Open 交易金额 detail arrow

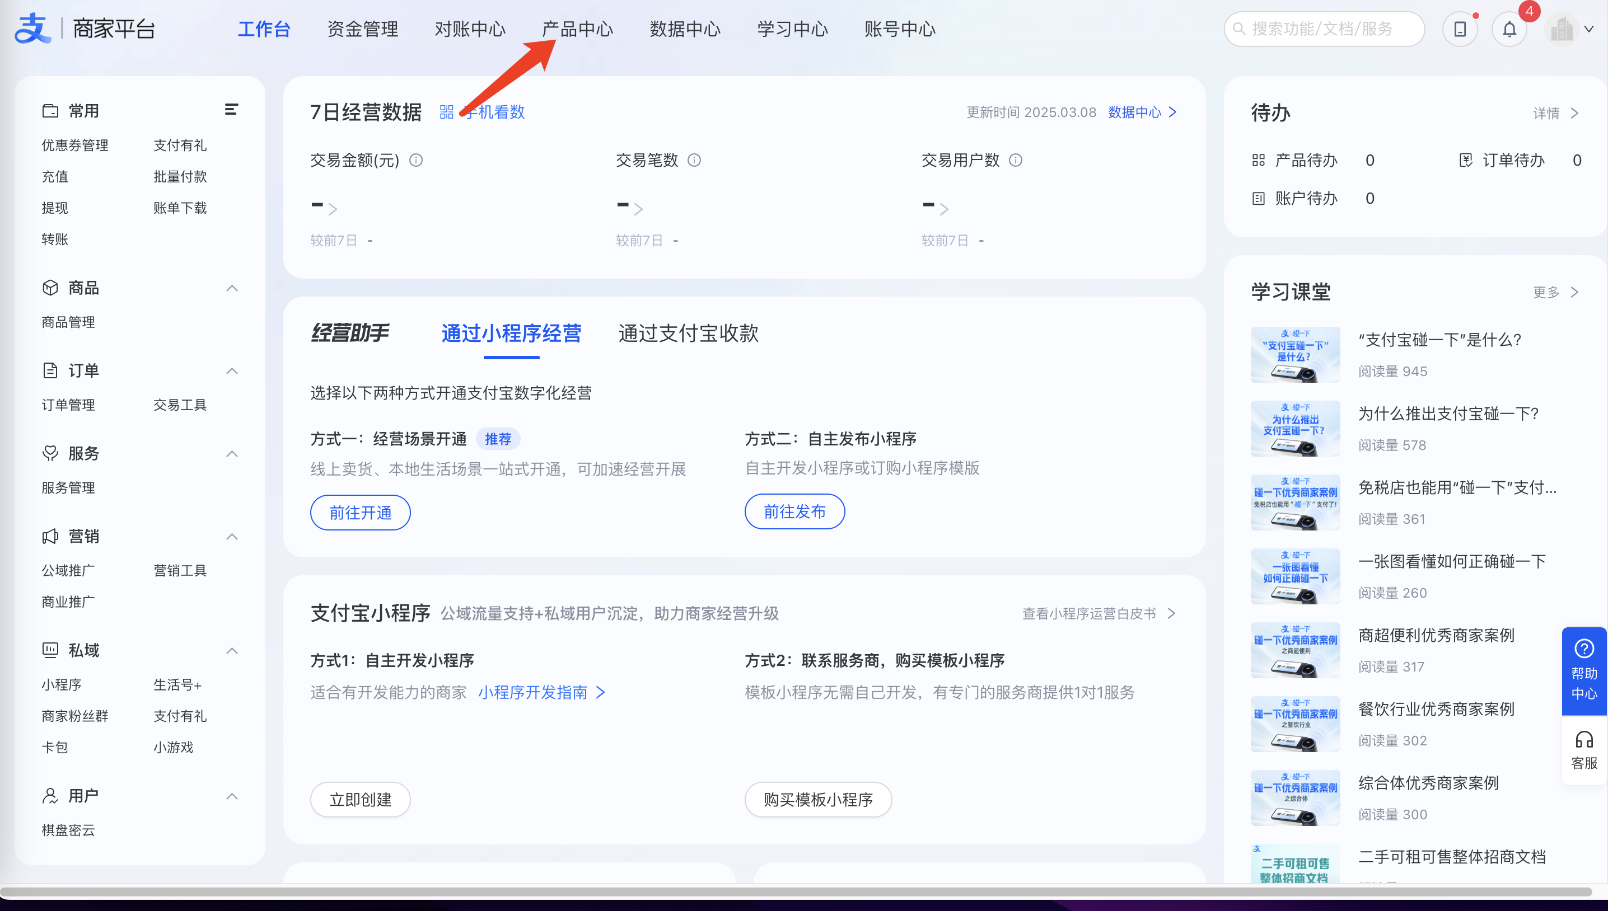pyautogui.click(x=333, y=209)
